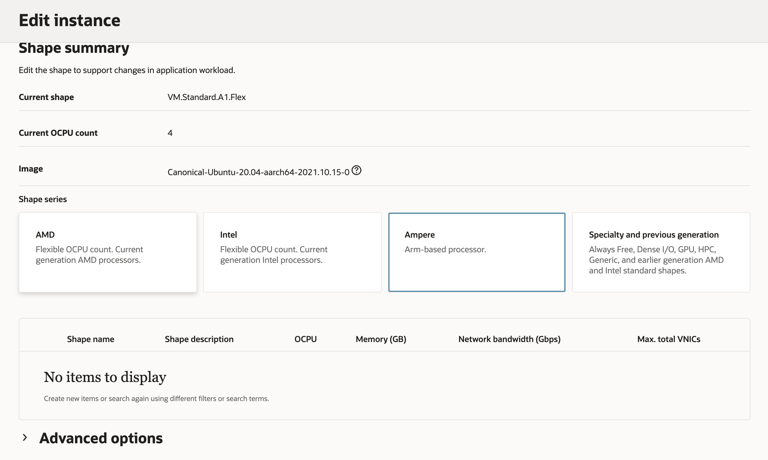Click the Max. total VNICs column header
This screenshot has height=460, width=768.
669,339
